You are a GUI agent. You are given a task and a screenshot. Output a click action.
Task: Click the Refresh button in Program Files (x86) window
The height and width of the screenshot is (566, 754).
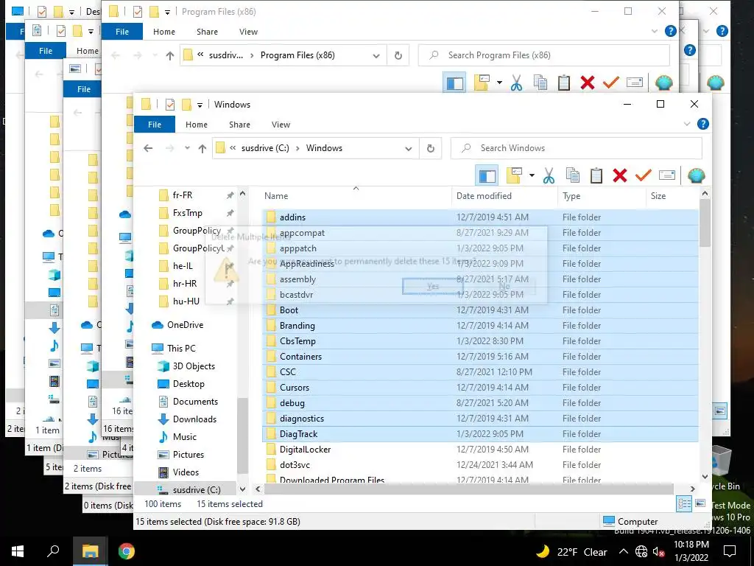click(398, 55)
